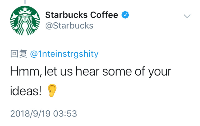The image size is (200, 126).
Task: Click the "@" symbol of the @Starbucks handle
Action: click(49, 26)
